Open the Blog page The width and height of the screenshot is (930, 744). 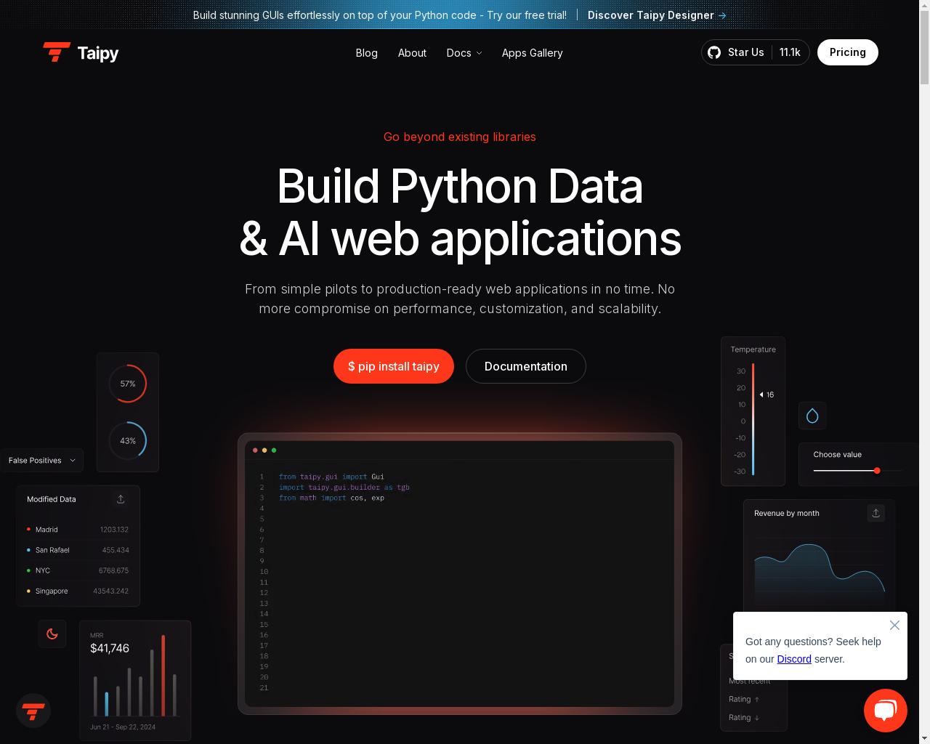click(366, 52)
